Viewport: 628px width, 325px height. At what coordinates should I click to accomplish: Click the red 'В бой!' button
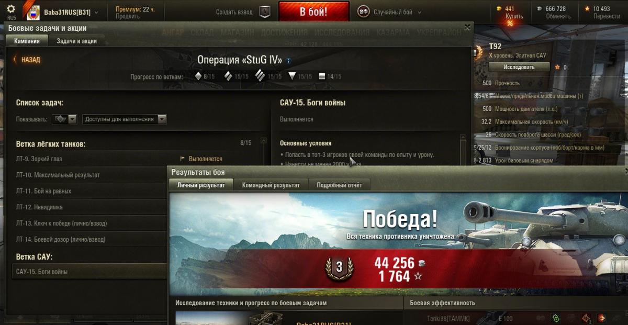pos(313,12)
